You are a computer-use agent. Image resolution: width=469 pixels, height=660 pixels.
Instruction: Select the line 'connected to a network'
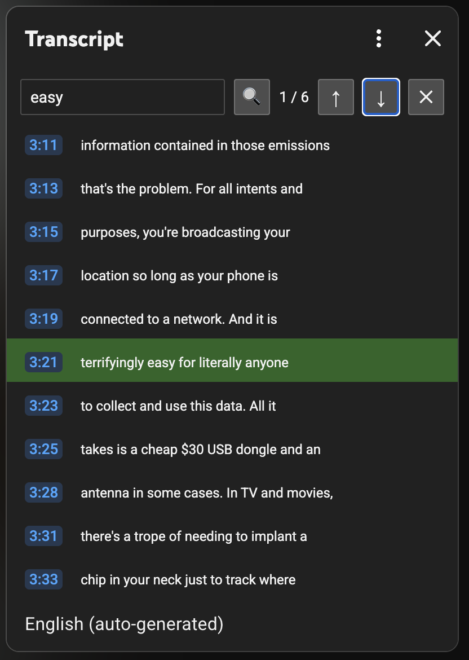179,319
